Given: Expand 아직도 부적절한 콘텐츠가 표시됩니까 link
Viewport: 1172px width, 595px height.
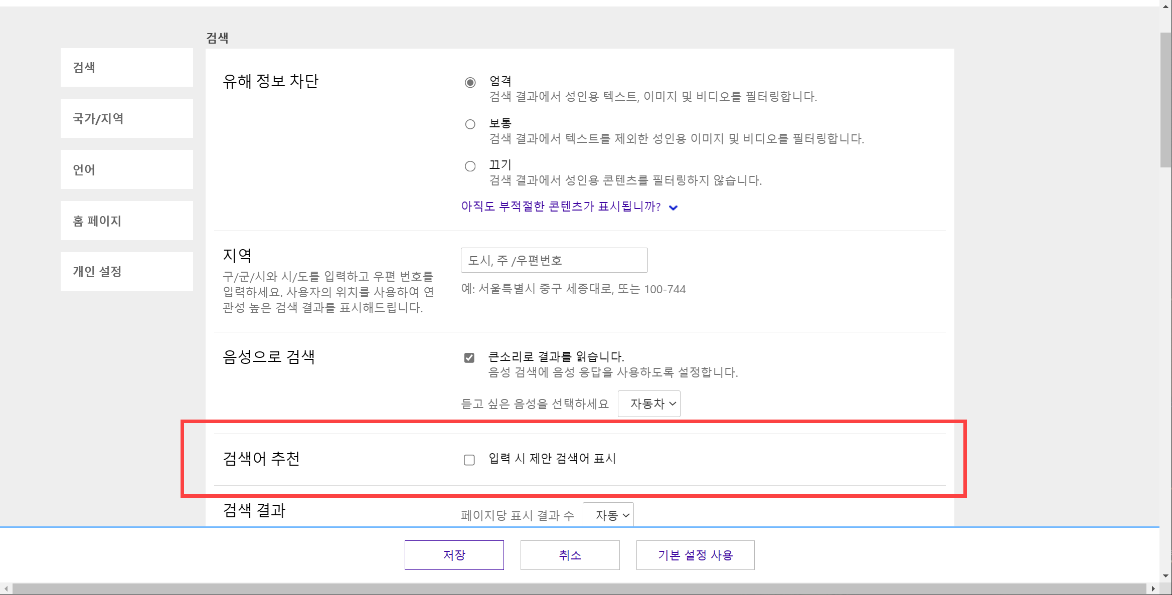Looking at the screenshot, I should 560,207.
